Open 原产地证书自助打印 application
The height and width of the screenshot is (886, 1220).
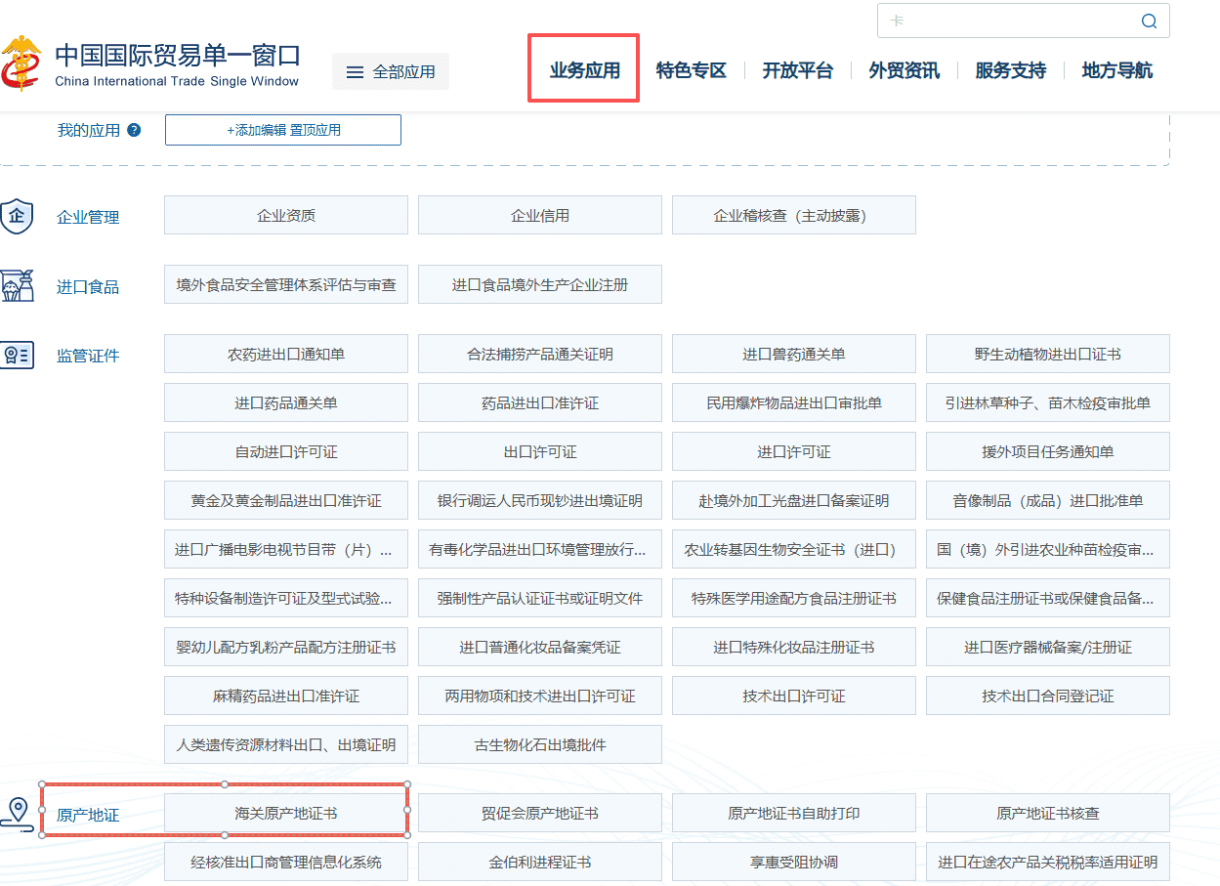[793, 812]
